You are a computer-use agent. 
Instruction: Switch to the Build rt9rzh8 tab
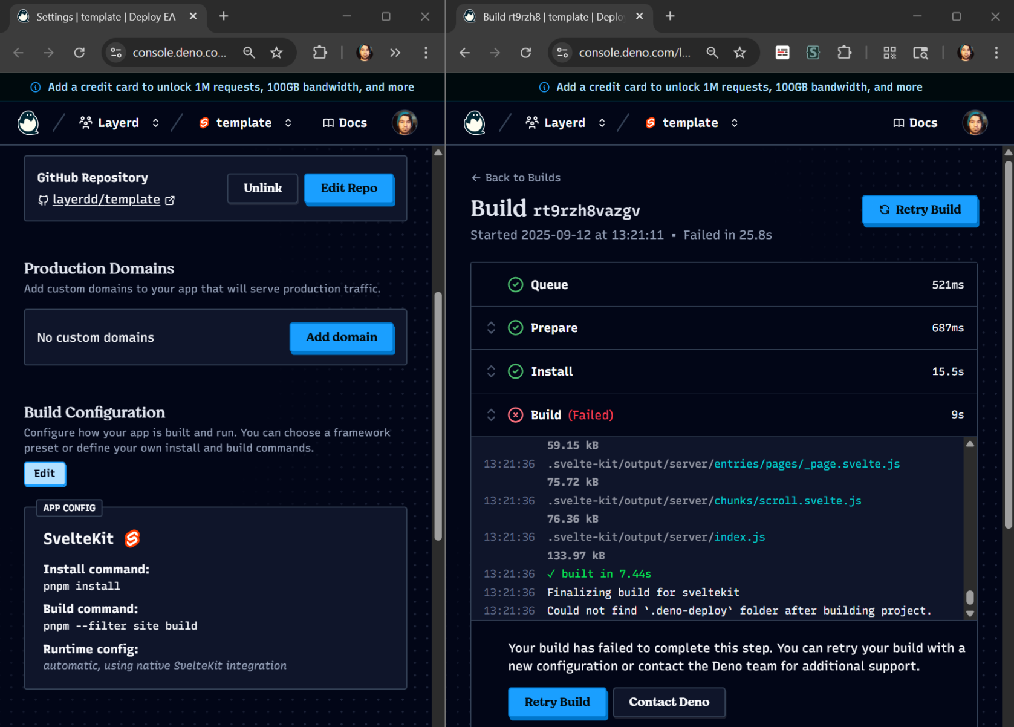point(553,17)
